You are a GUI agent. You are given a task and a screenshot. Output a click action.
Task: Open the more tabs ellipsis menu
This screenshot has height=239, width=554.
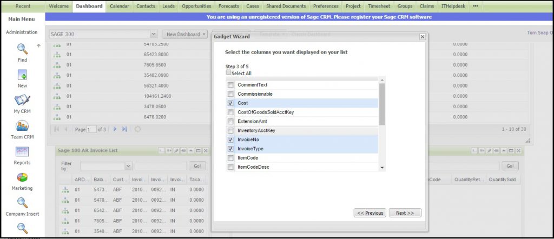[x=476, y=6]
